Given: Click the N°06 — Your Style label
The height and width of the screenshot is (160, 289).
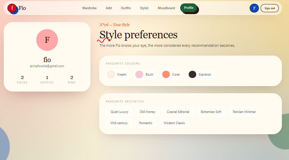Looking at the screenshot, I should (x=115, y=25).
